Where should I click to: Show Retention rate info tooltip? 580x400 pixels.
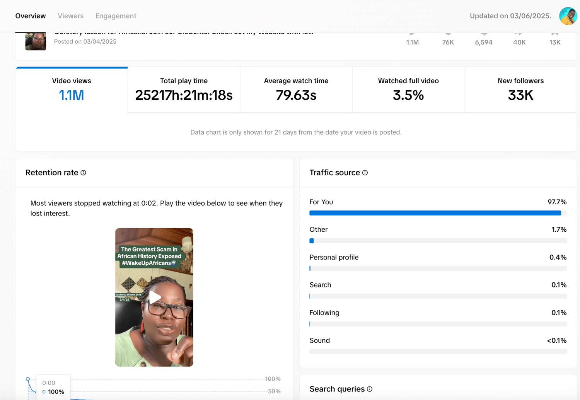tap(83, 173)
